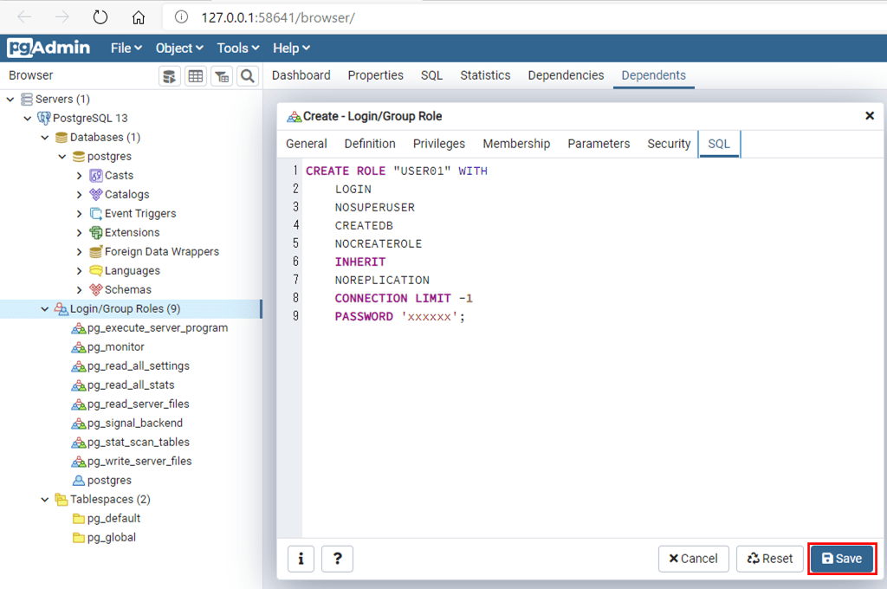Expand the Casts tree node

tap(80, 176)
